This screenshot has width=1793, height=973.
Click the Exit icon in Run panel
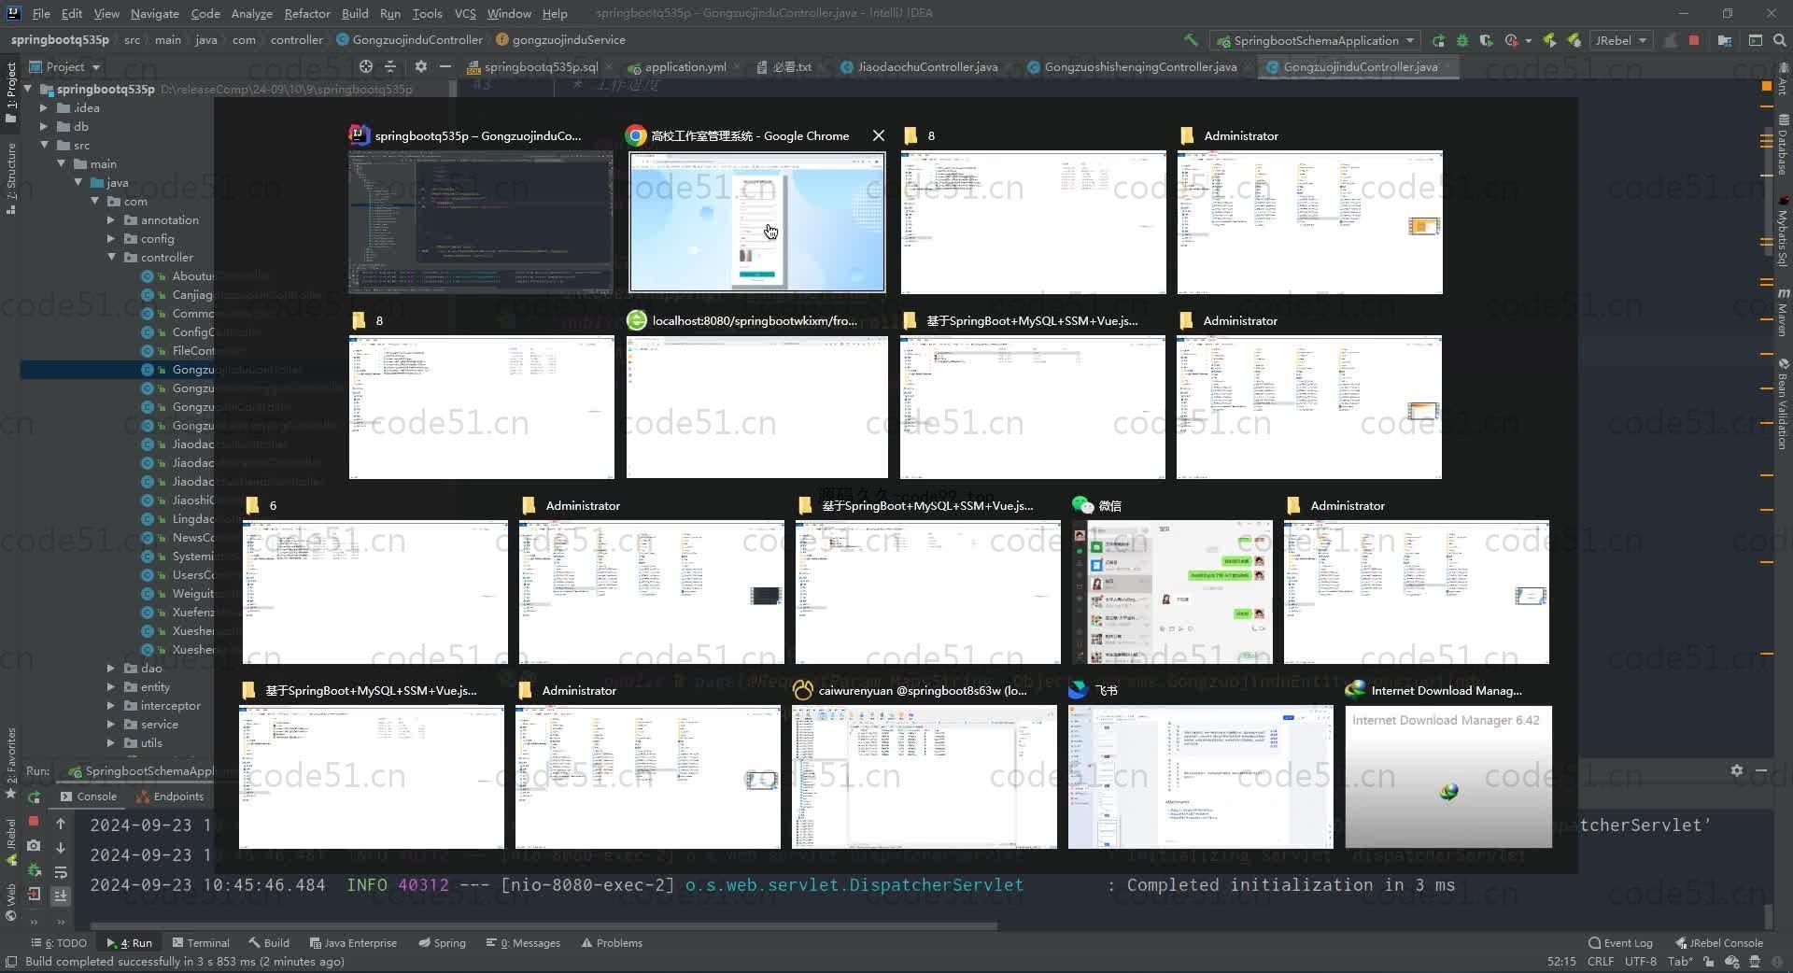click(x=34, y=894)
